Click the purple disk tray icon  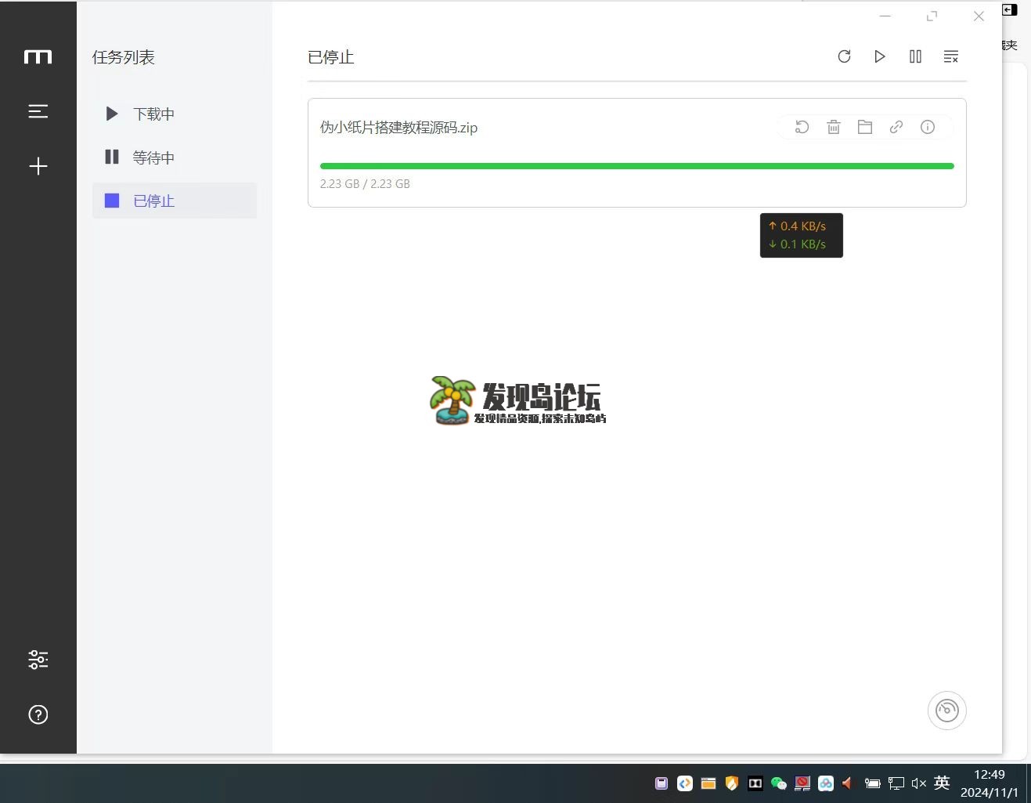point(661,783)
